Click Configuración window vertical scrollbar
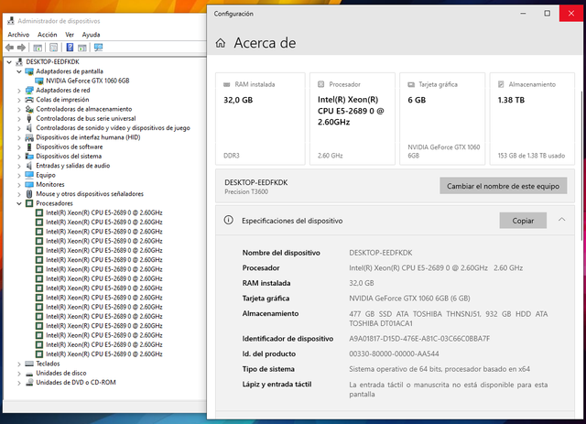This screenshot has height=424, width=586. (581, 165)
